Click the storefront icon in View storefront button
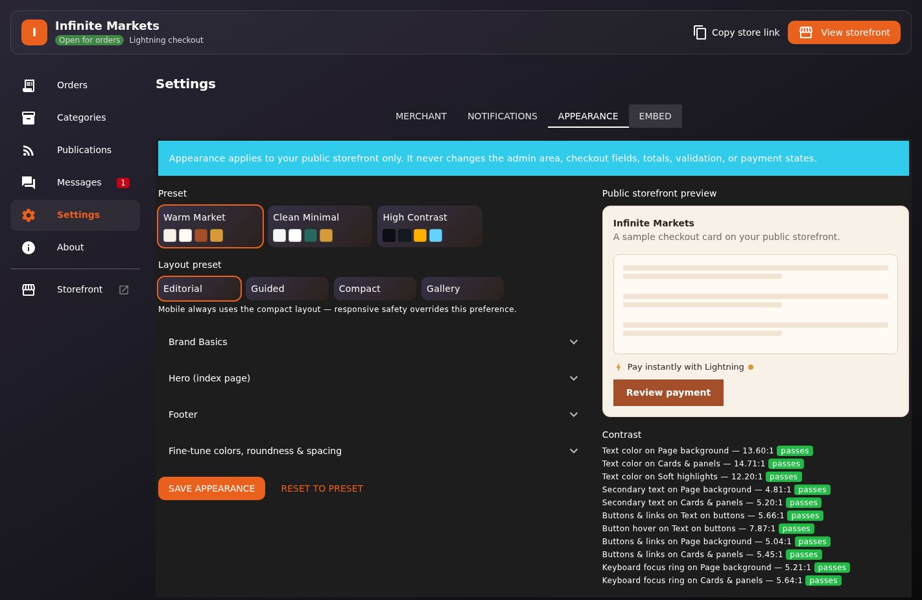 tap(806, 32)
